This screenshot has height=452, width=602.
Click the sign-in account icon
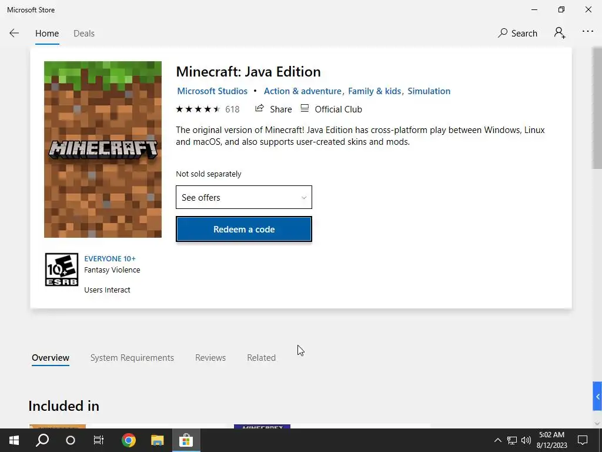560,33
